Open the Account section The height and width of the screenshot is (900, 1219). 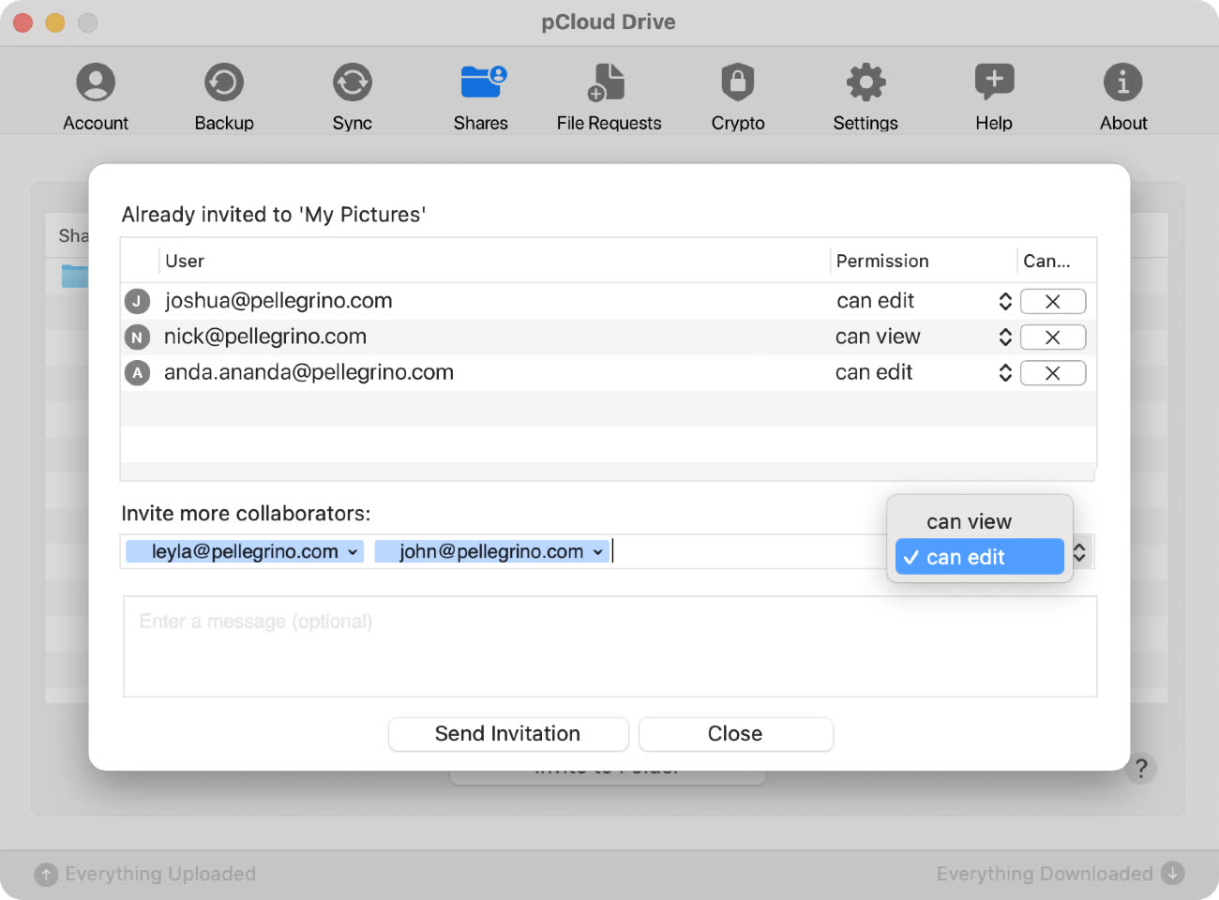(x=96, y=97)
